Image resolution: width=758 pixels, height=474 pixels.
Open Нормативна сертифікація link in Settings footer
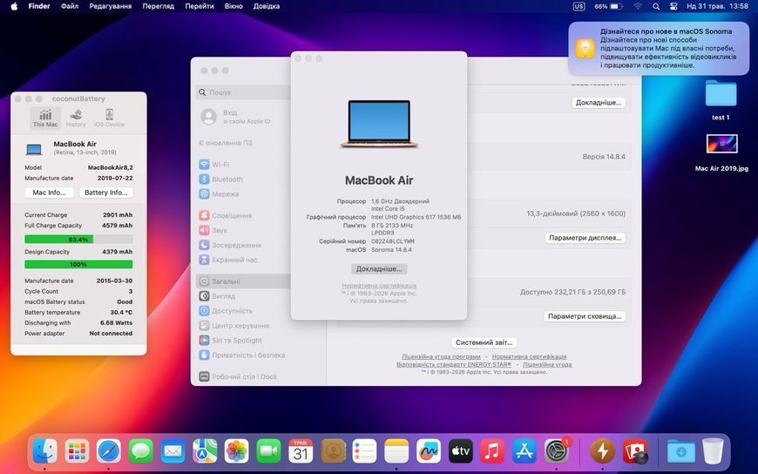(529, 356)
